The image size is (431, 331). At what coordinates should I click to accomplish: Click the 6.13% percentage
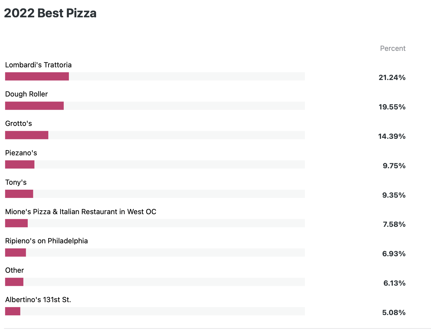[394, 283]
